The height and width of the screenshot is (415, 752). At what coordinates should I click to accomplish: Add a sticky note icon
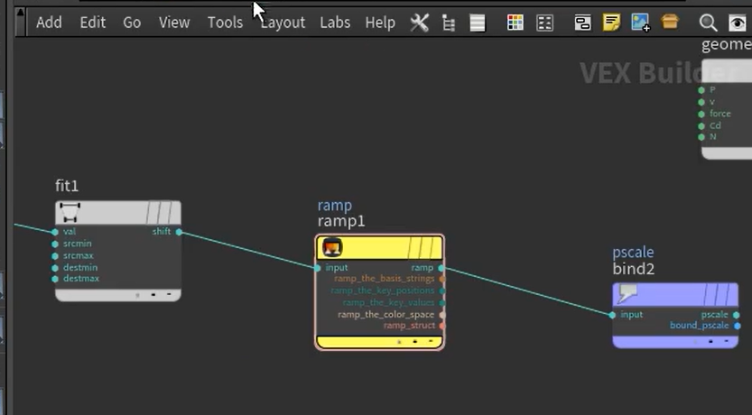[611, 23]
